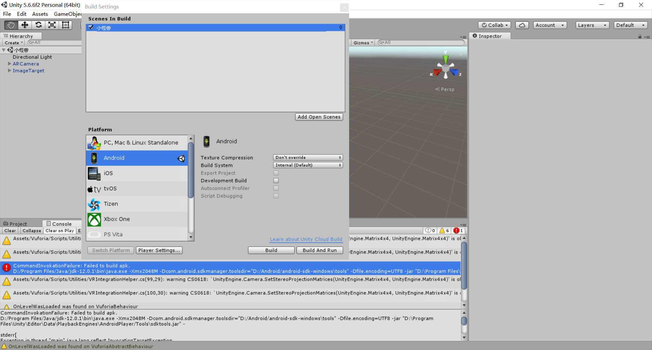Viewport: 652px width, 350px height.
Task: Click the scene orientation gizmo
Action: [446, 67]
